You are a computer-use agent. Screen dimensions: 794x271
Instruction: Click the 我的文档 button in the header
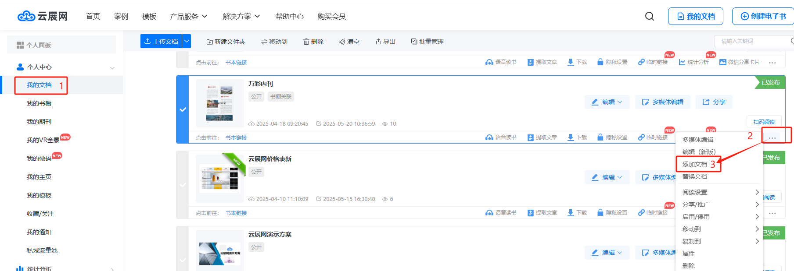696,16
